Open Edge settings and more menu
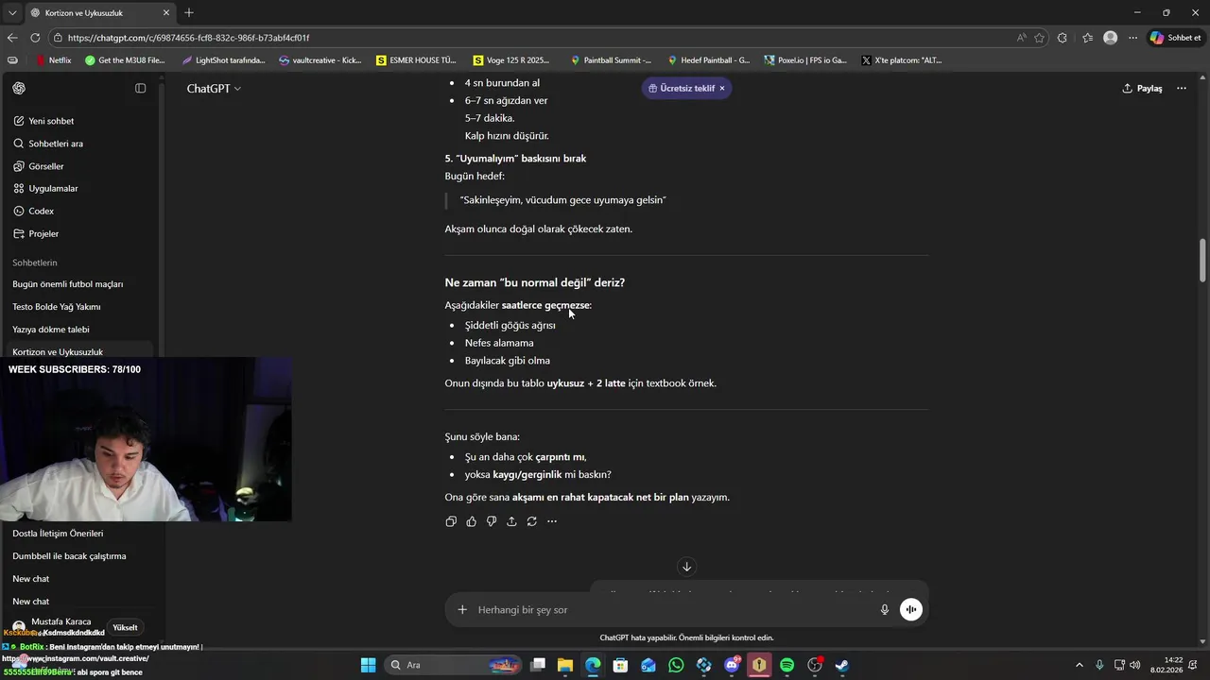The width and height of the screenshot is (1210, 680). click(1132, 38)
